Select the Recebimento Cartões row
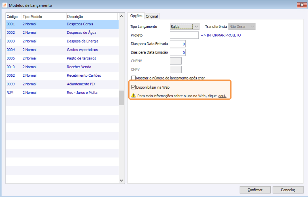The image size is (308, 197). tap(62, 76)
